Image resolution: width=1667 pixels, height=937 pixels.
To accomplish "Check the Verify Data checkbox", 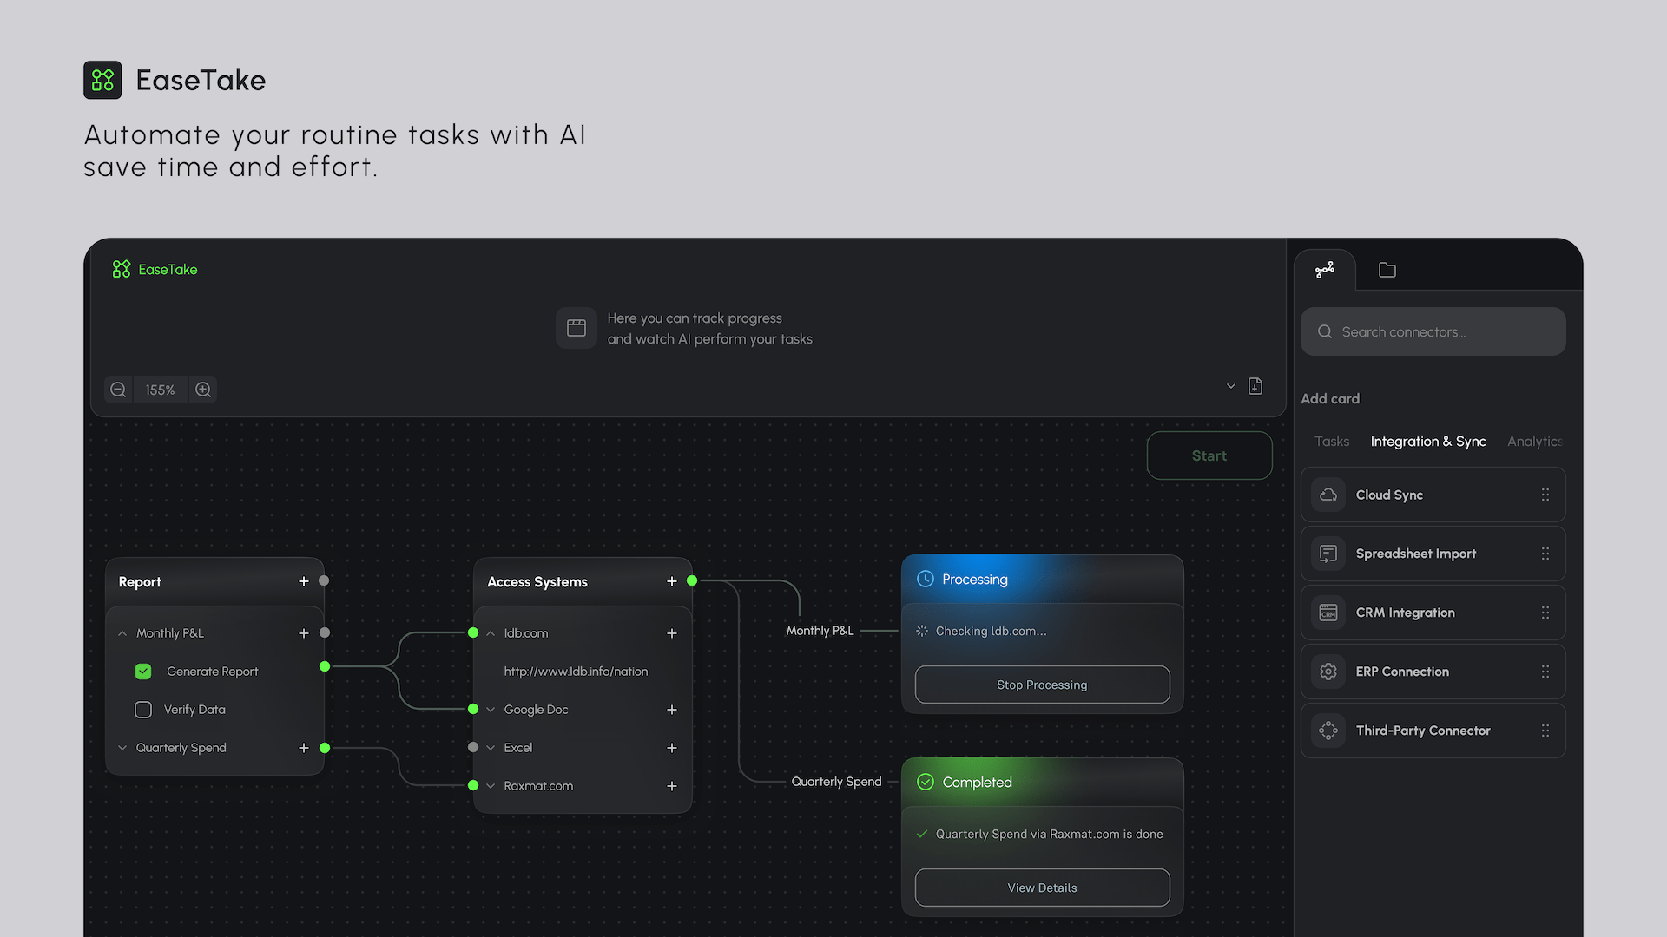I will click(143, 710).
